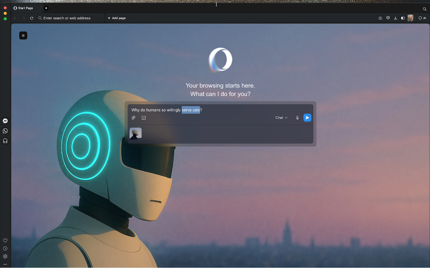The image size is (430, 268).
Task: Toggle the workspace hamburger menu
Action: click(x=23, y=35)
